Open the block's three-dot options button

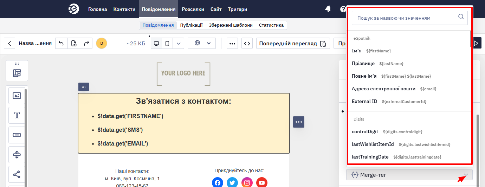(x=299, y=122)
